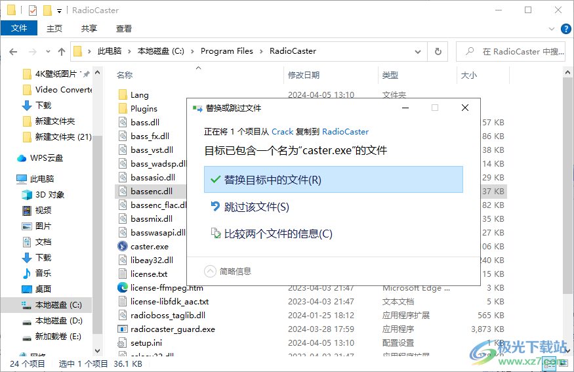
Task: Sort by the 大小 column header
Action: click(x=468, y=75)
